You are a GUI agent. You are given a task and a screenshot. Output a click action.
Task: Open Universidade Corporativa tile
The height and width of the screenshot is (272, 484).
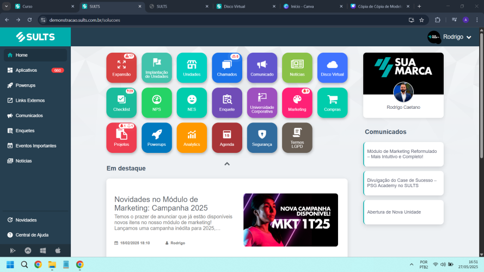(x=262, y=103)
